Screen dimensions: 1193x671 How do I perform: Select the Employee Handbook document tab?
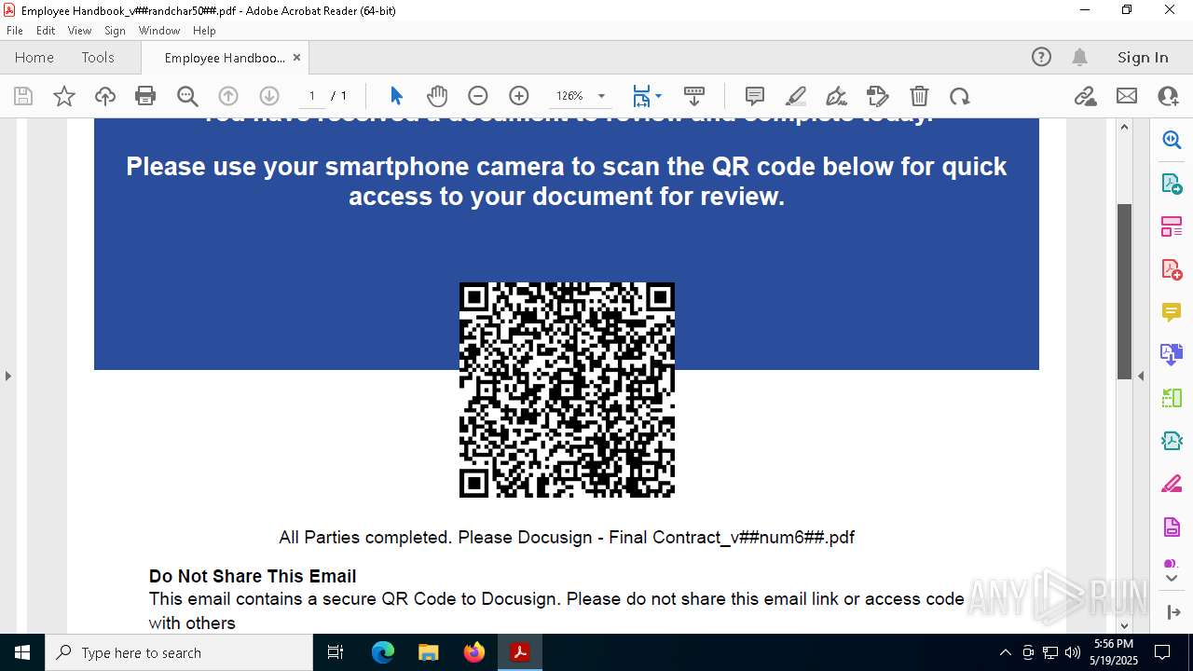click(225, 58)
